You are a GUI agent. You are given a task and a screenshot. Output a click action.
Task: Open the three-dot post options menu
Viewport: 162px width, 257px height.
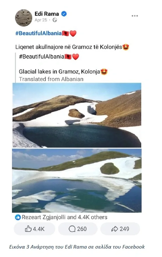click(x=135, y=16)
